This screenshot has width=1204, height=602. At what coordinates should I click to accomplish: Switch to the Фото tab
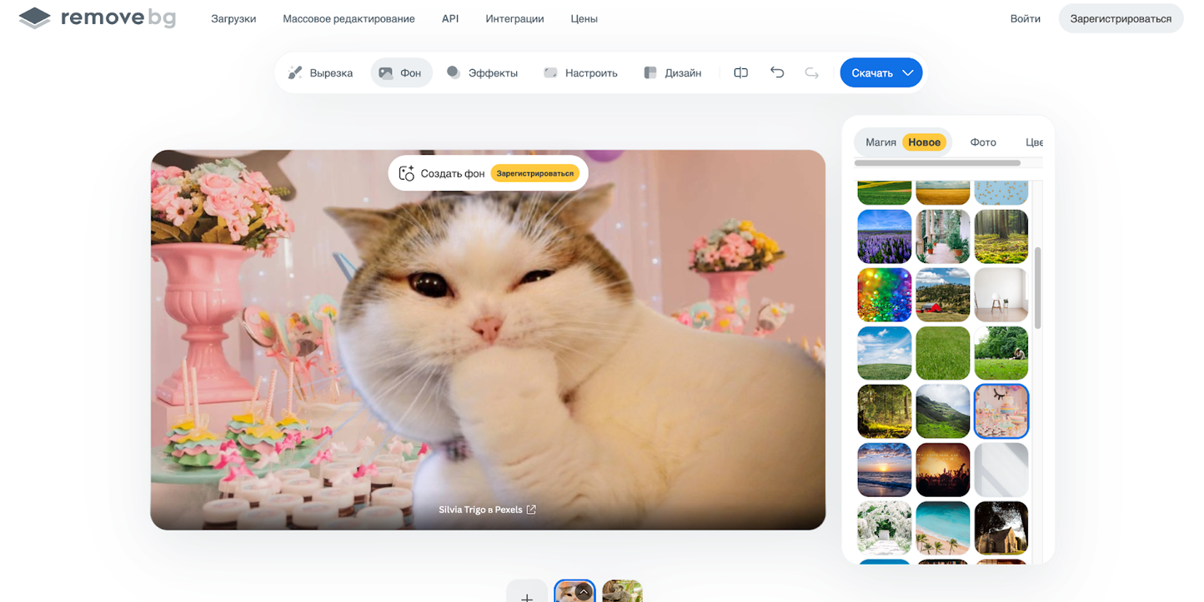click(x=983, y=142)
